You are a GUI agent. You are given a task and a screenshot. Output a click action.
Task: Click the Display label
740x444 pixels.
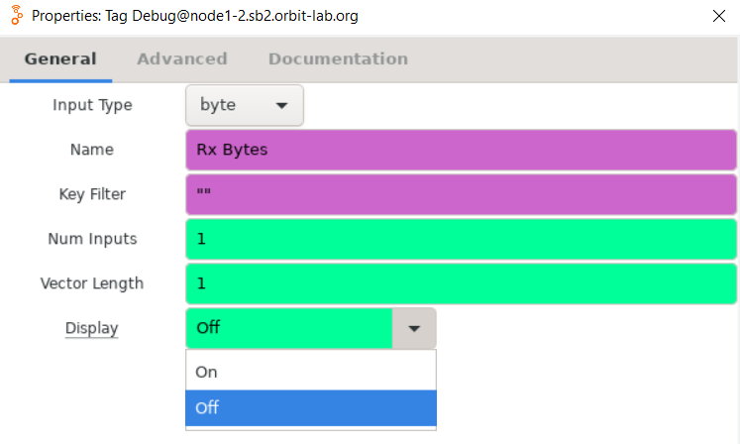pos(92,328)
